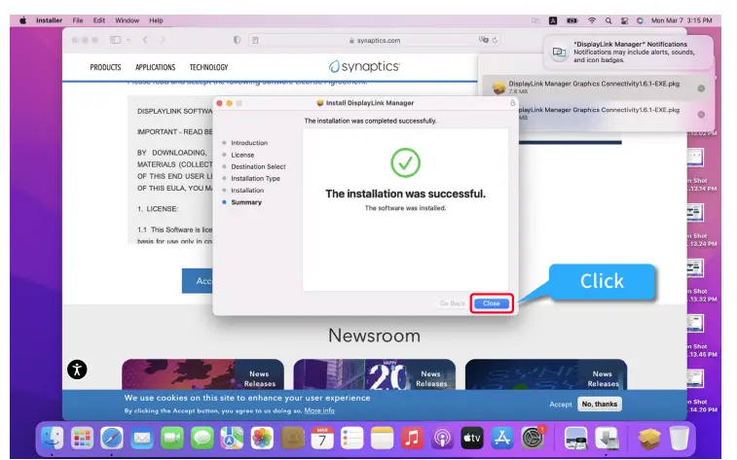Open Mail from the Dock
737x460 pixels.
coord(142,439)
